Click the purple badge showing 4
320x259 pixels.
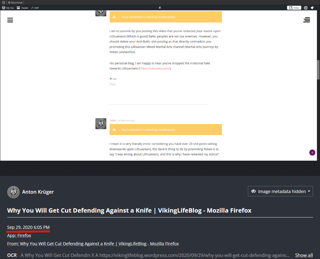[x=312, y=152]
